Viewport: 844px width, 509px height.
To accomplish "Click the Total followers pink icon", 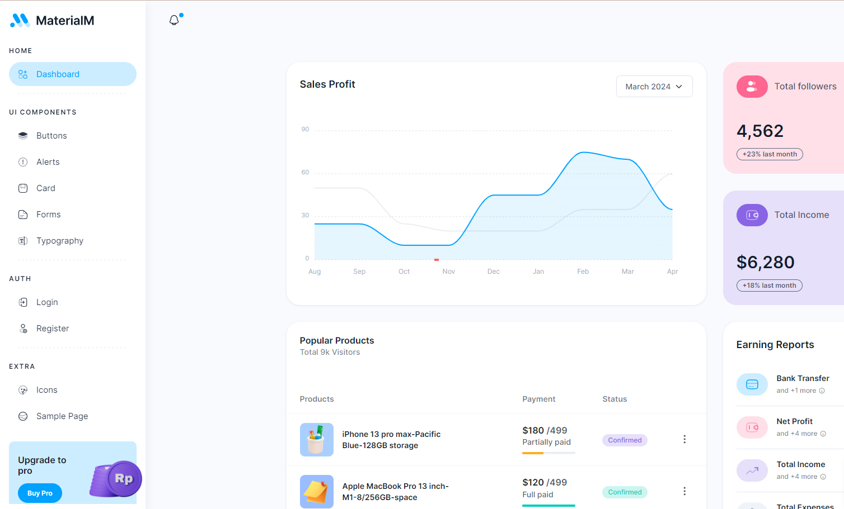I will (752, 87).
